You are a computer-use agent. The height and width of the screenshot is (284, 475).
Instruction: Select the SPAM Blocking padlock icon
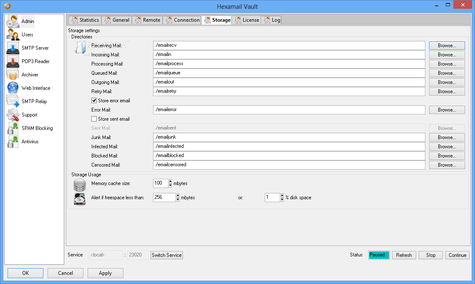pos(13,128)
